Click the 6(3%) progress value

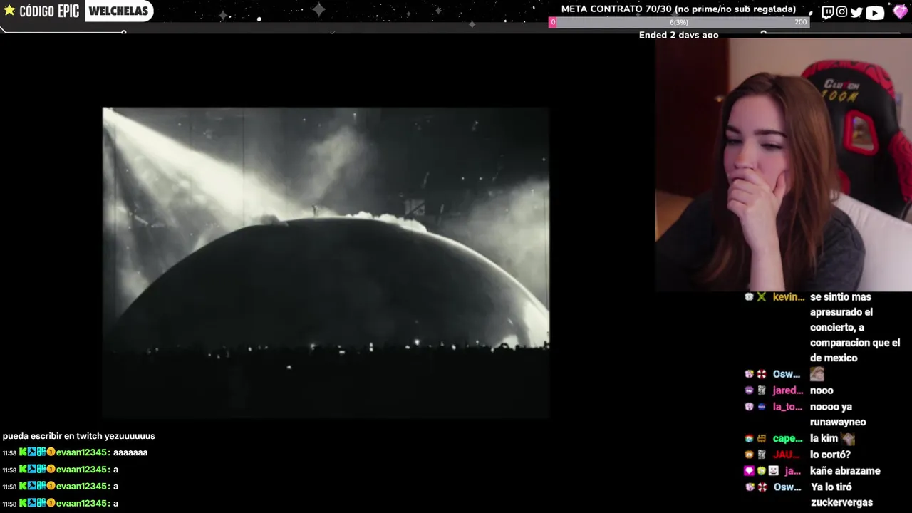tap(678, 22)
